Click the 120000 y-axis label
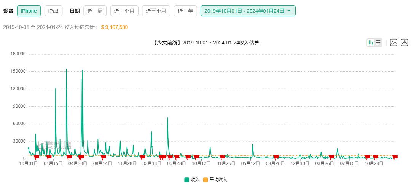The image size is (411, 187). 18,89
